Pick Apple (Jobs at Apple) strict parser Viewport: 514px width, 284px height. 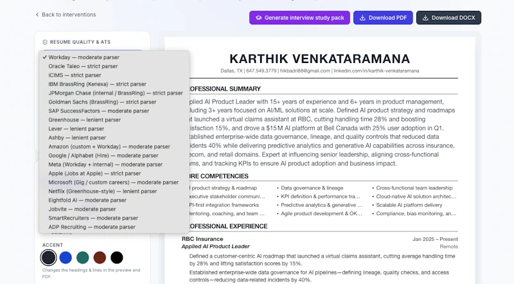[x=114, y=173]
